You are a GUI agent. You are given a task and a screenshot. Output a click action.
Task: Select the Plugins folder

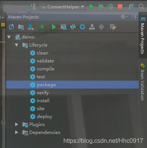[x=37, y=125]
